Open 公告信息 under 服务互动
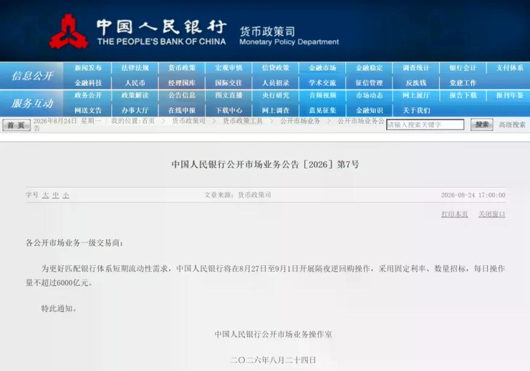The image size is (530, 371). [x=182, y=95]
